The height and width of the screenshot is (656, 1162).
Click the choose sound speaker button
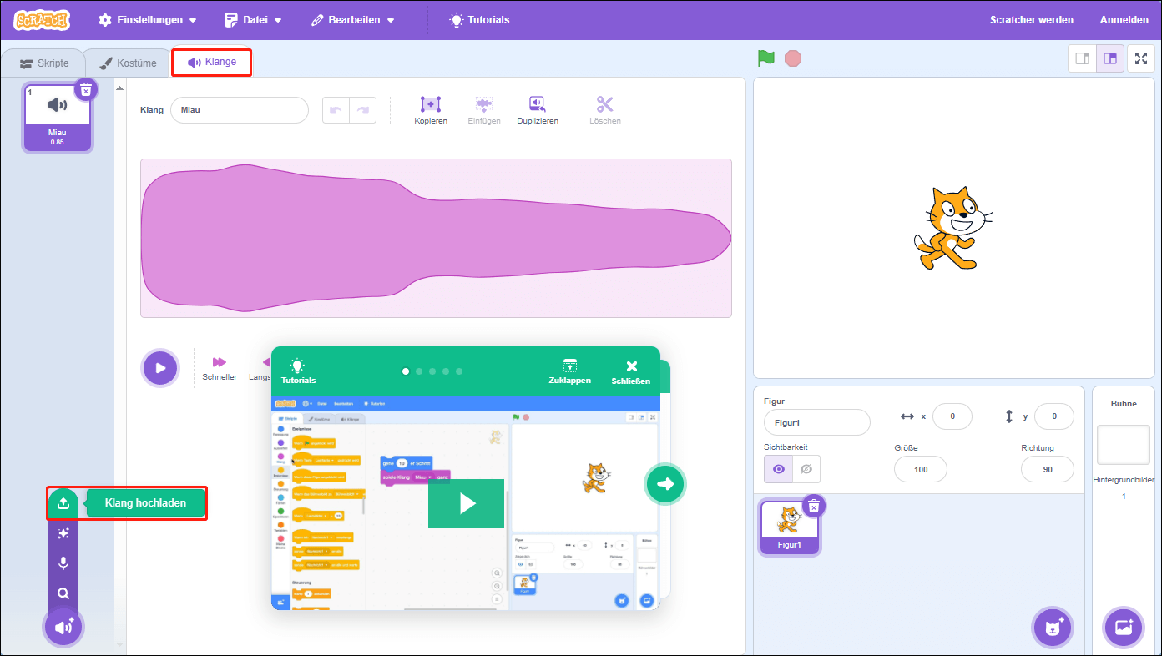pos(63,628)
